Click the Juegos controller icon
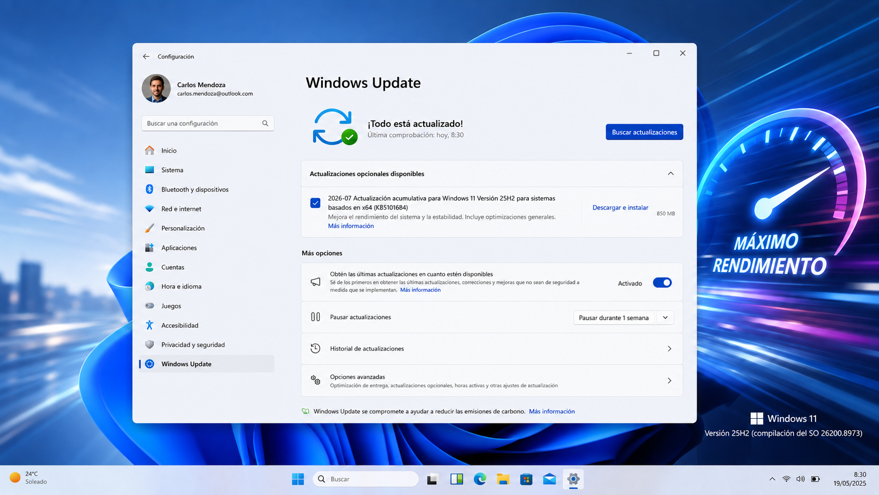The image size is (879, 495). pos(150,306)
